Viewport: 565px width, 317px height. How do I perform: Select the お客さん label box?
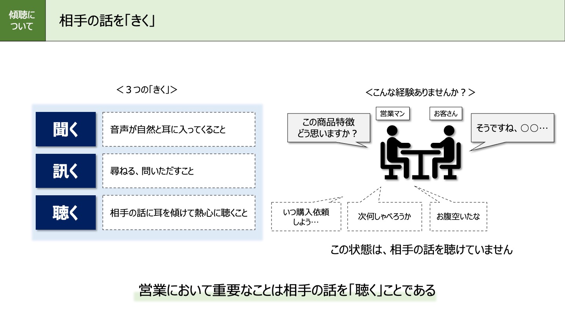tap(446, 113)
